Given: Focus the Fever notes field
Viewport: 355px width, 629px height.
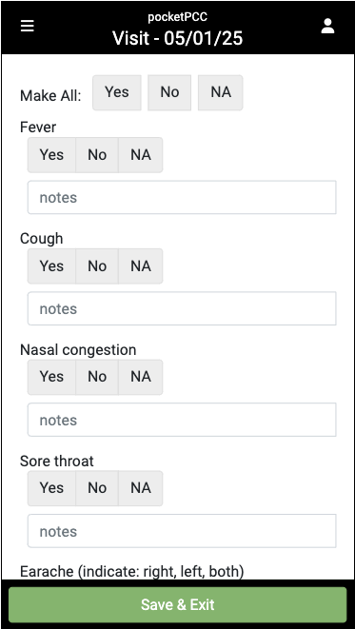Looking at the screenshot, I should pyautogui.click(x=182, y=197).
